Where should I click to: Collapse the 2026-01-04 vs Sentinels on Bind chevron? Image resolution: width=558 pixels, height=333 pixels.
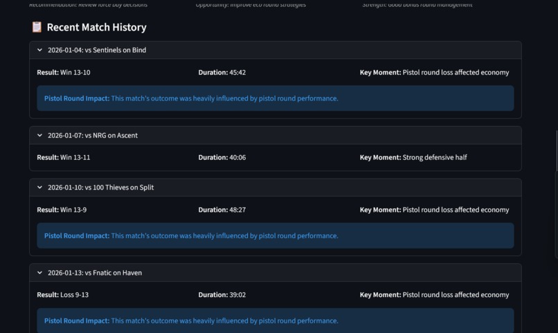tap(39, 50)
